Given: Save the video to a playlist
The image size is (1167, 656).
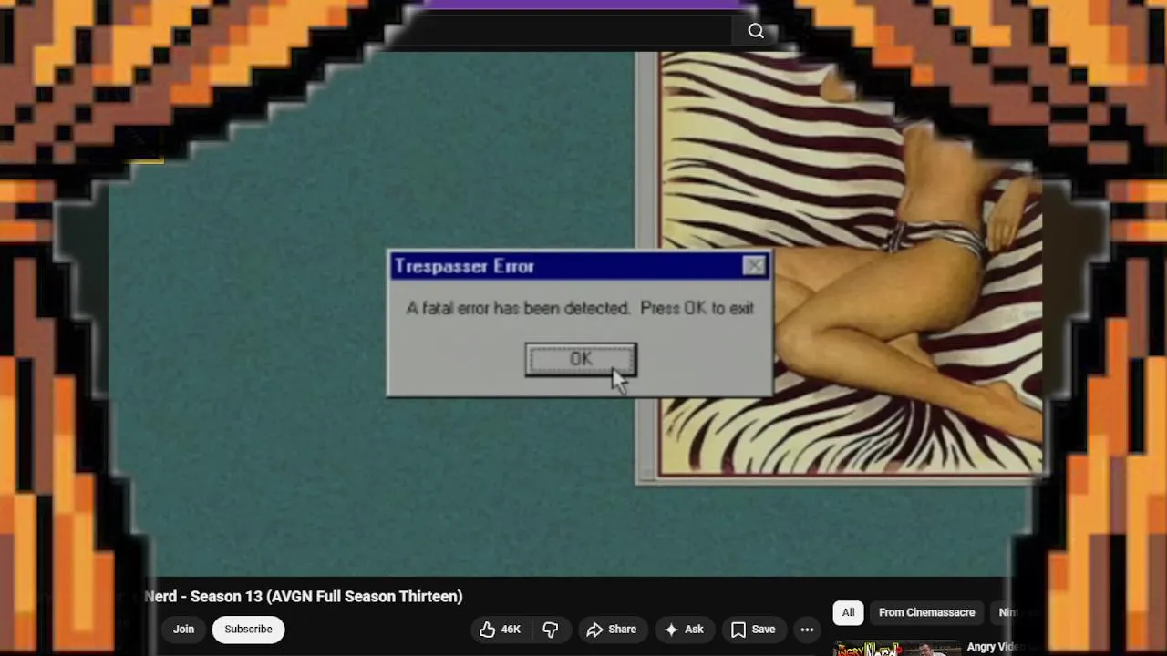Looking at the screenshot, I should click(753, 629).
